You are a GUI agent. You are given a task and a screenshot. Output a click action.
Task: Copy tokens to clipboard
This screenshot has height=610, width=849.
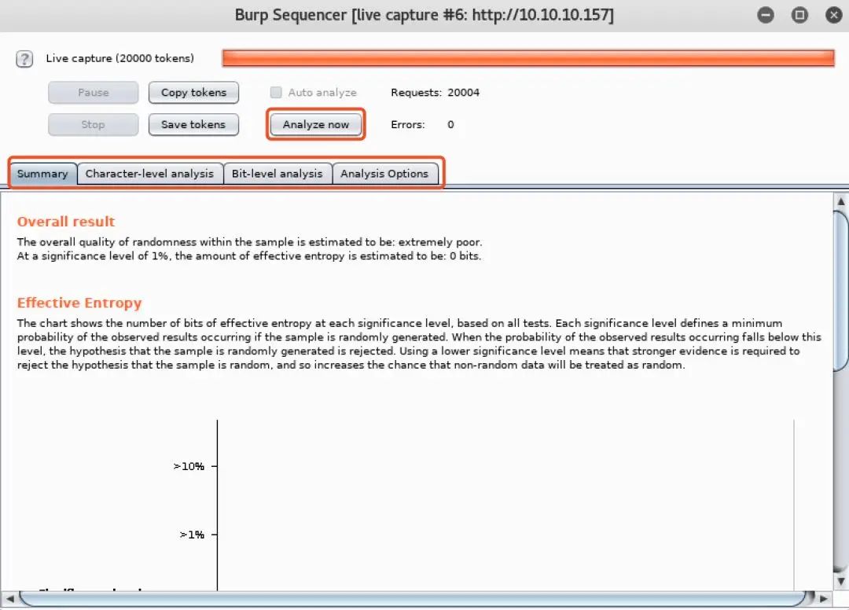[x=193, y=93]
